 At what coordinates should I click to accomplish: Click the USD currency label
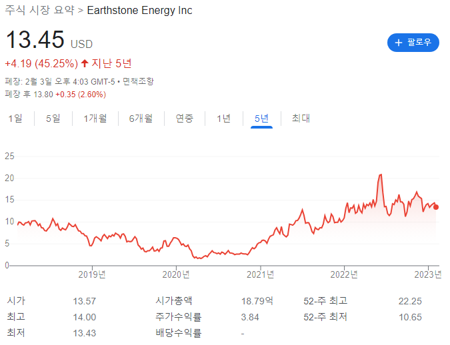[82, 44]
